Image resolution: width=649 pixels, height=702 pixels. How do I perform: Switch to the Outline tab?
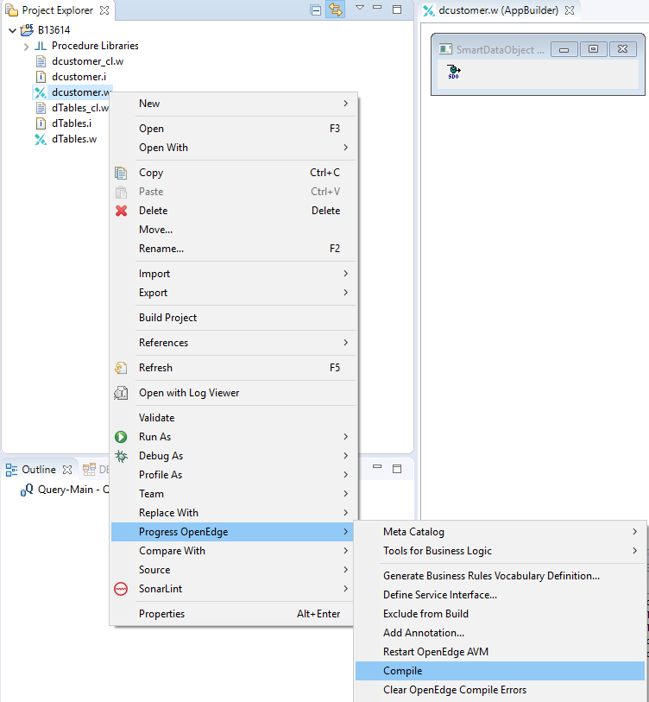point(39,469)
